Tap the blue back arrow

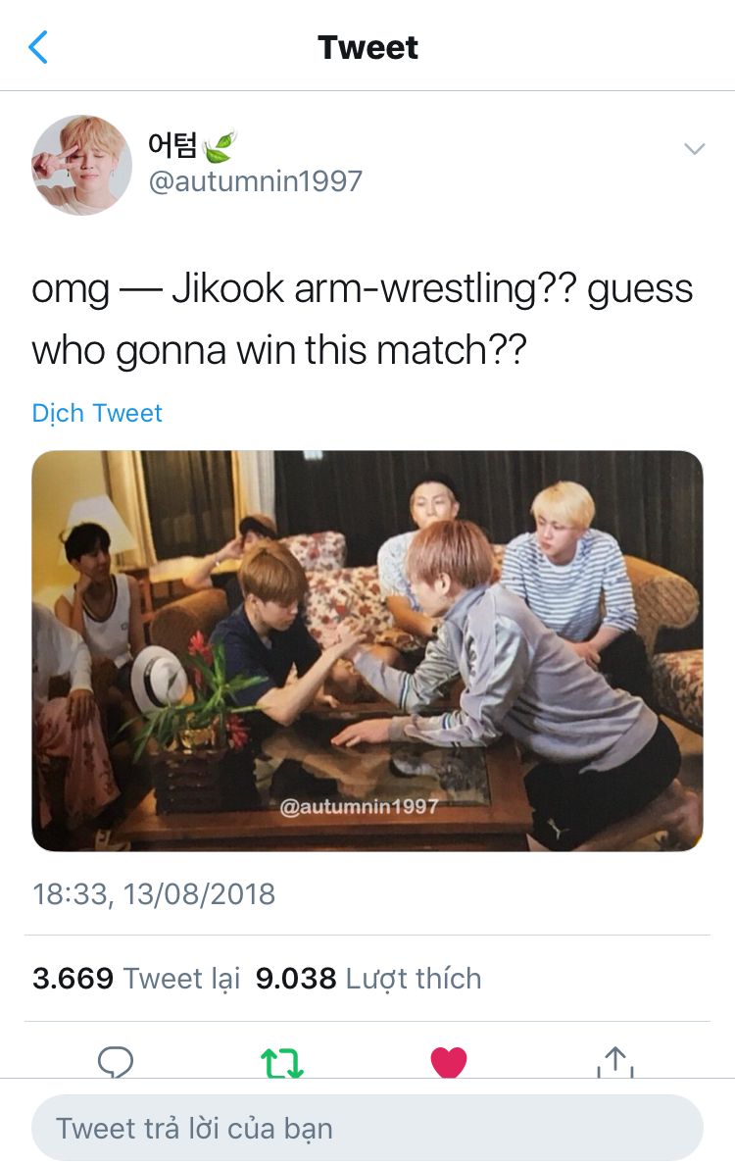[x=38, y=47]
